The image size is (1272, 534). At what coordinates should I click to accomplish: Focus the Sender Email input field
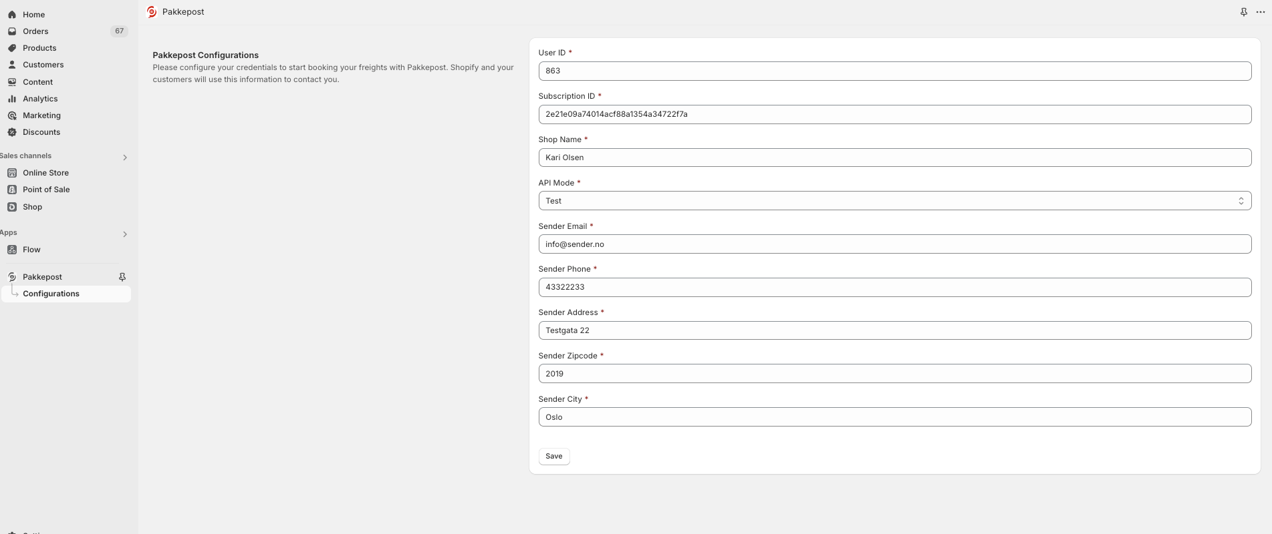click(894, 244)
